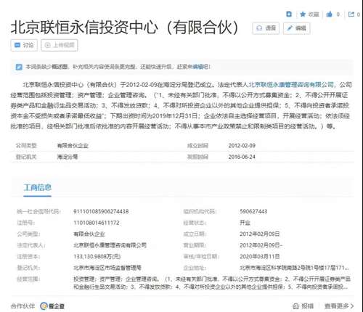Click the 爱企查 partner logo

pos(52,306)
